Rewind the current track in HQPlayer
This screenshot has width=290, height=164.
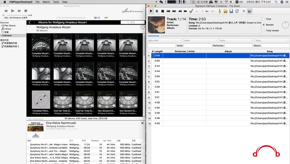tap(180, 11)
